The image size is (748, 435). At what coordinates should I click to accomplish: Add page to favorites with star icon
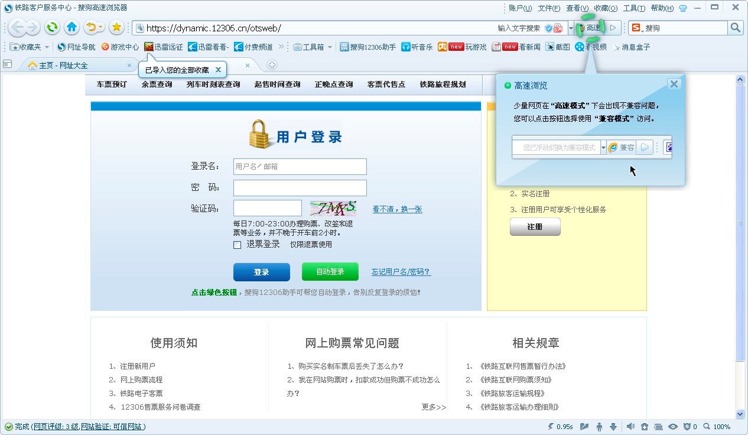coord(116,27)
